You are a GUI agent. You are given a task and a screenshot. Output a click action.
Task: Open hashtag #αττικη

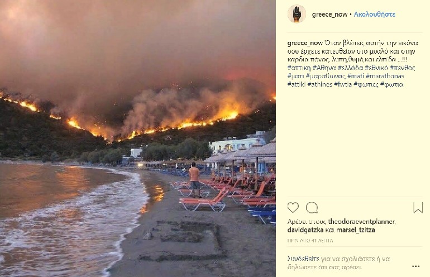point(299,68)
